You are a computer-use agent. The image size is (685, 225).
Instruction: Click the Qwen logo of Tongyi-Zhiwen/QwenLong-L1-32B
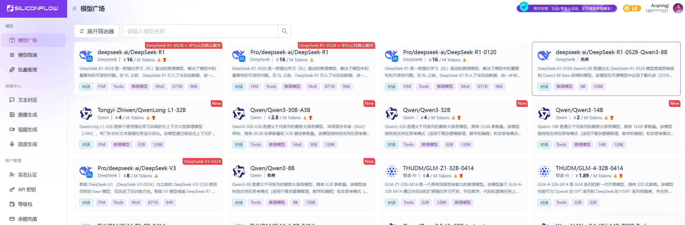pyautogui.click(x=86, y=114)
